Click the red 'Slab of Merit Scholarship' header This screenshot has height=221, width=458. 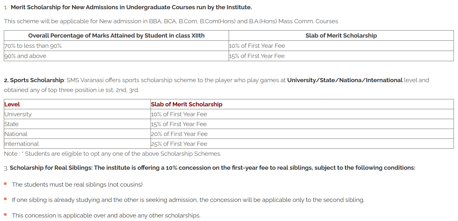click(x=187, y=104)
